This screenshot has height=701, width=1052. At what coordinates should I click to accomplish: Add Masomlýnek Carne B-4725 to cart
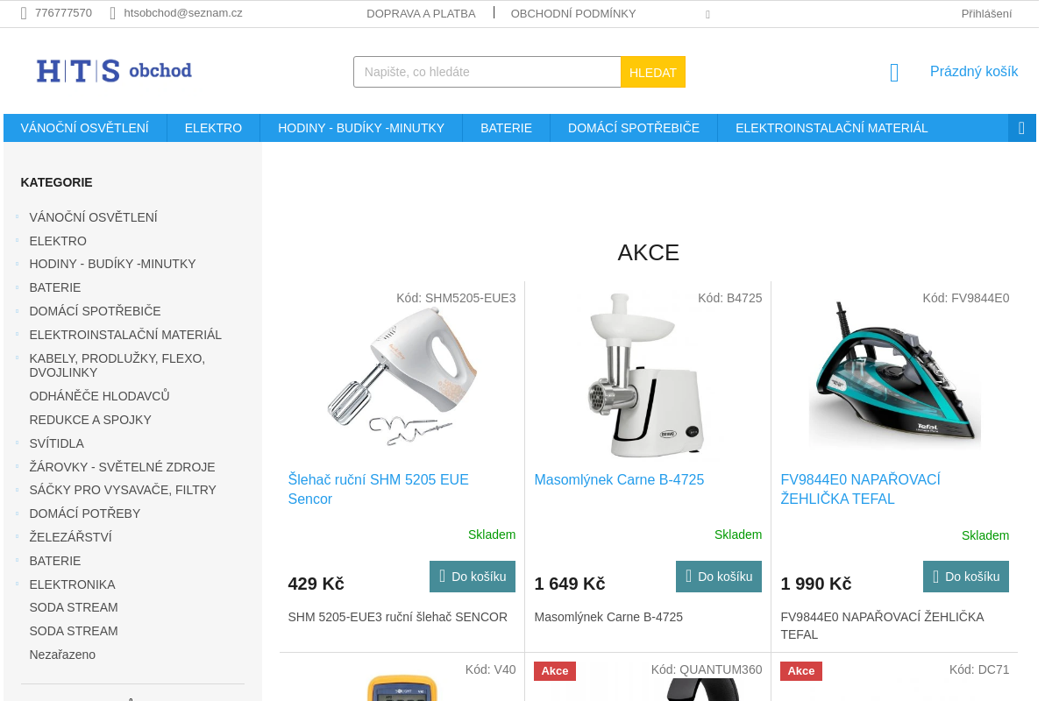[x=719, y=577]
